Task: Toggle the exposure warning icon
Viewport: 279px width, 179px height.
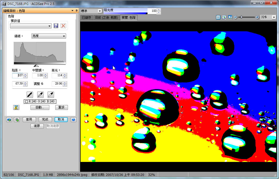Action: pyautogui.click(x=16, y=107)
